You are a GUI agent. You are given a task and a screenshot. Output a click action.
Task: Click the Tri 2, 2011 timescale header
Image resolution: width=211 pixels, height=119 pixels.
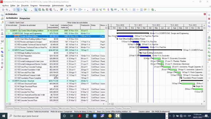pos(156,25)
